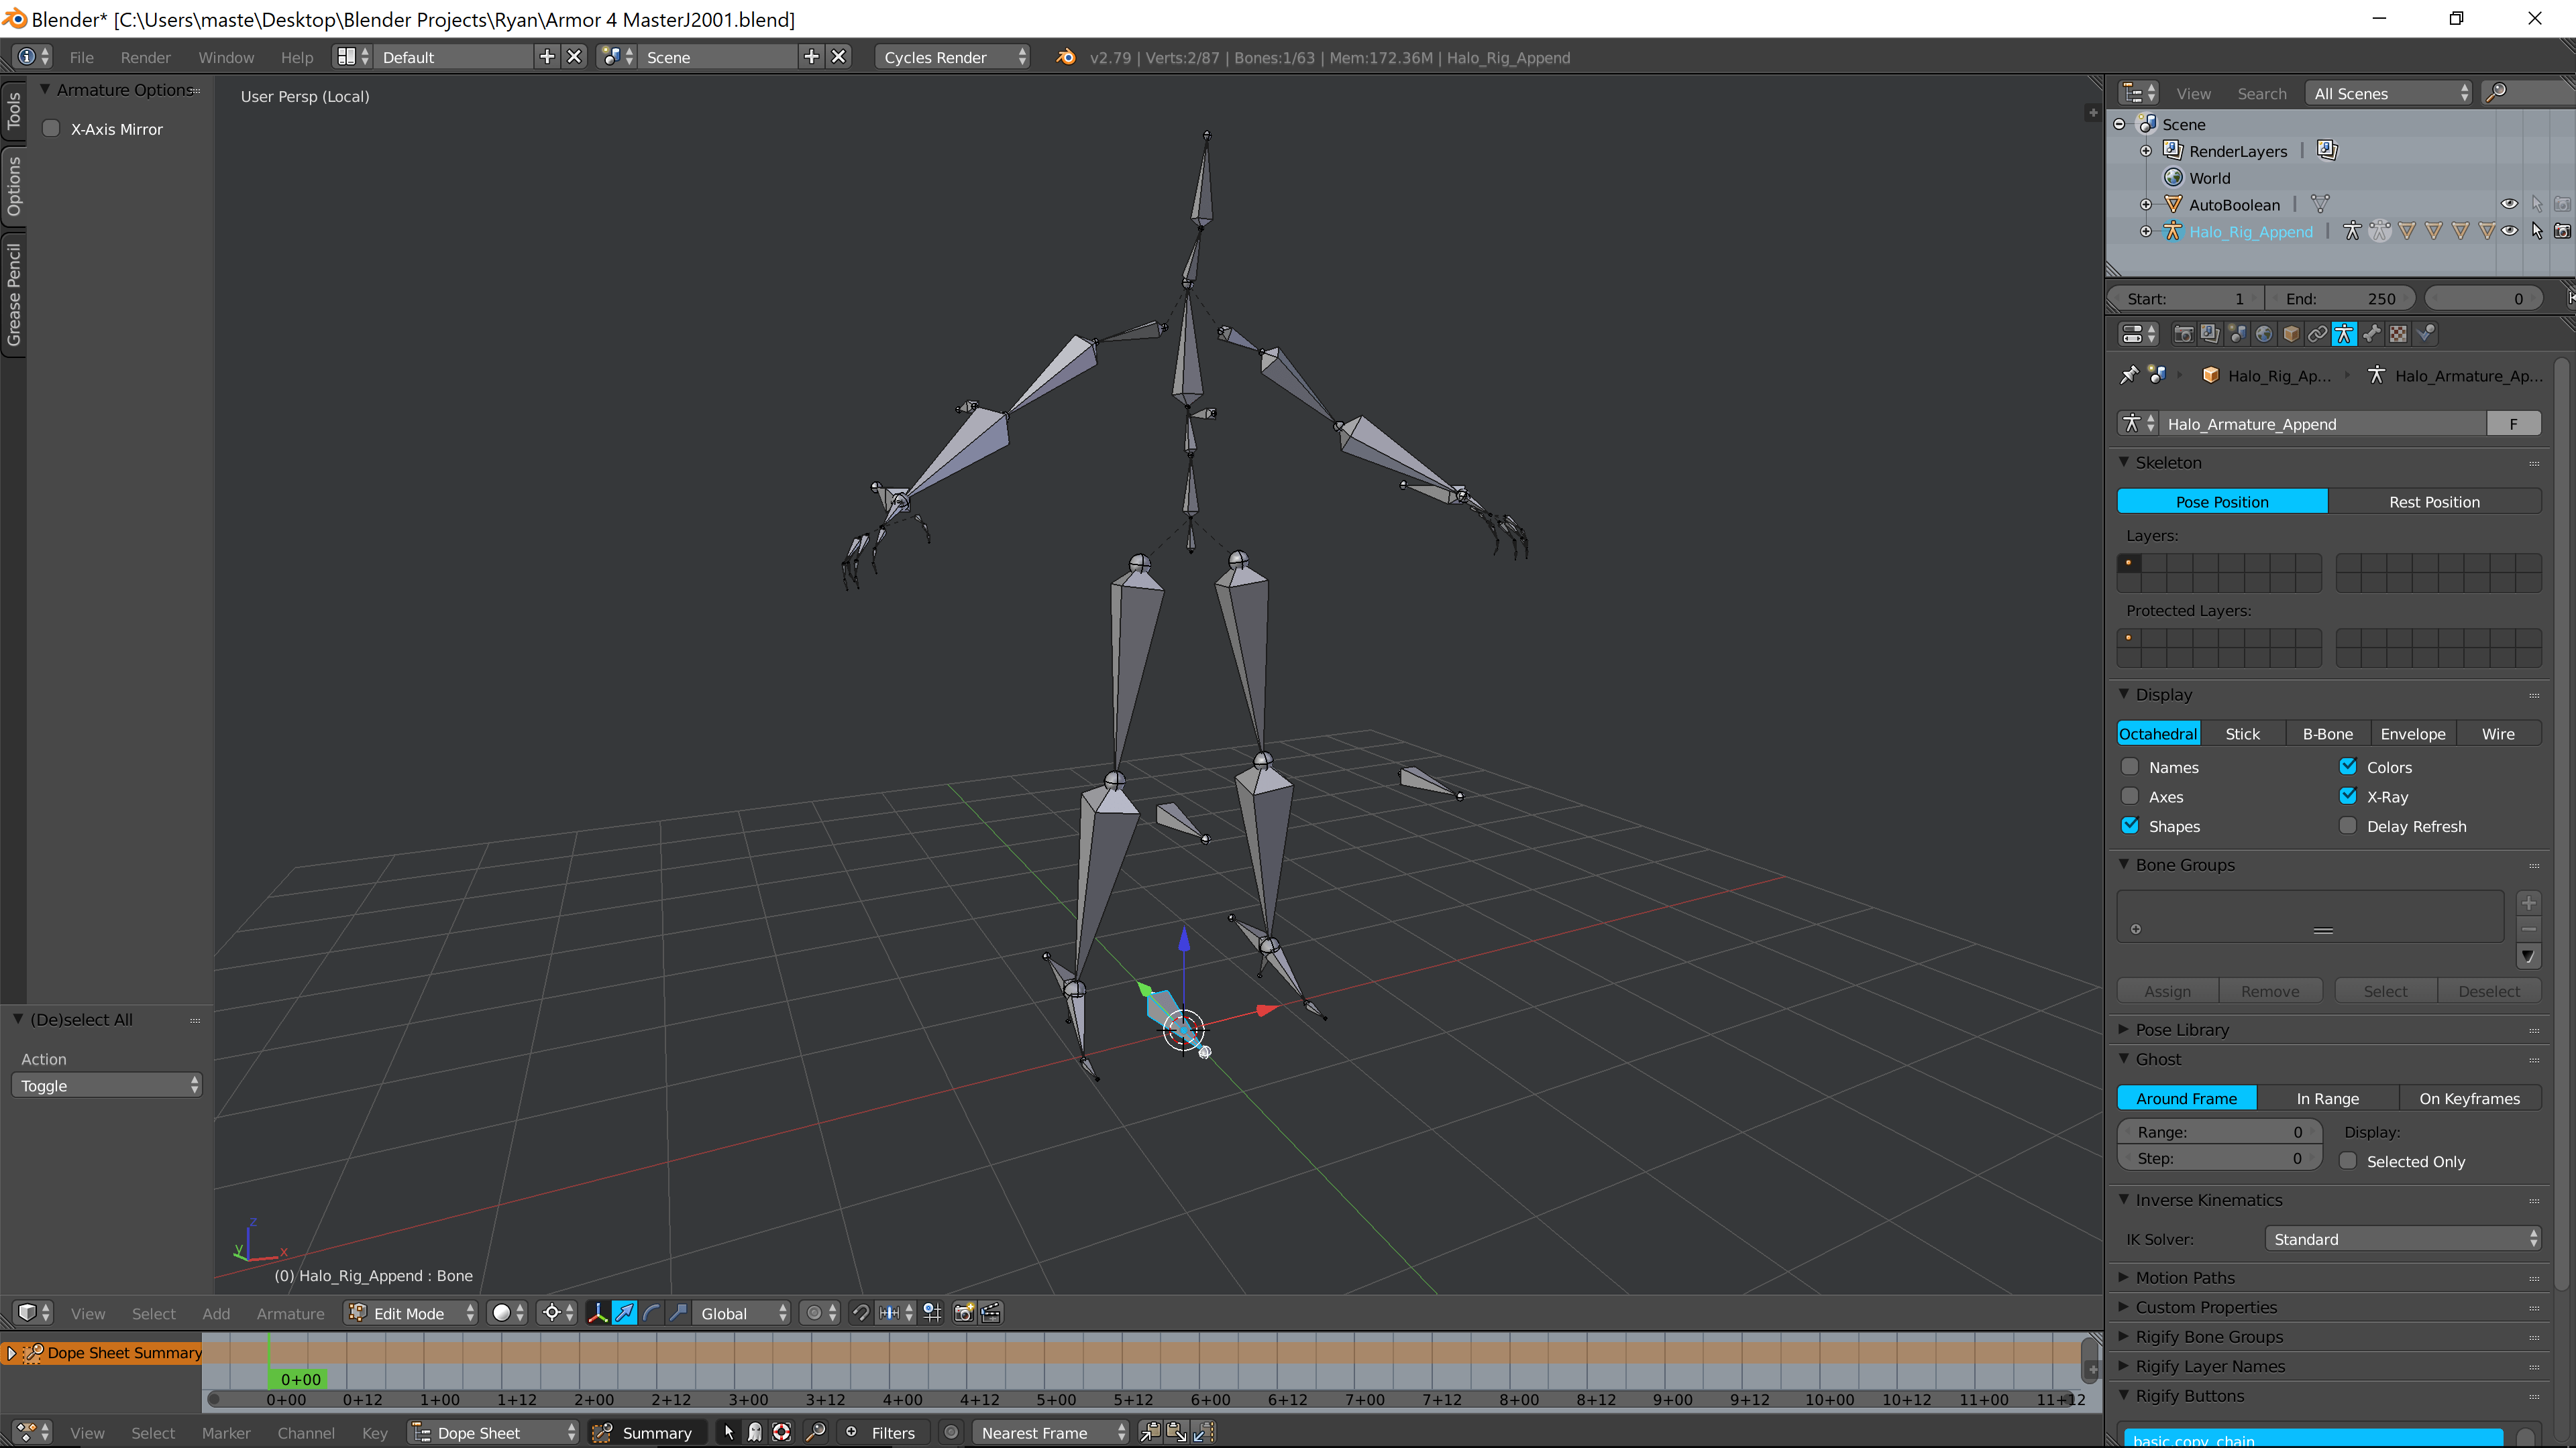
Task: Open the World properties globe icon
Action: pyautogui.click(x=2264, y=334)
